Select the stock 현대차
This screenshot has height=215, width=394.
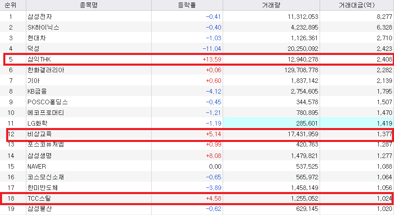pos(37,38)
